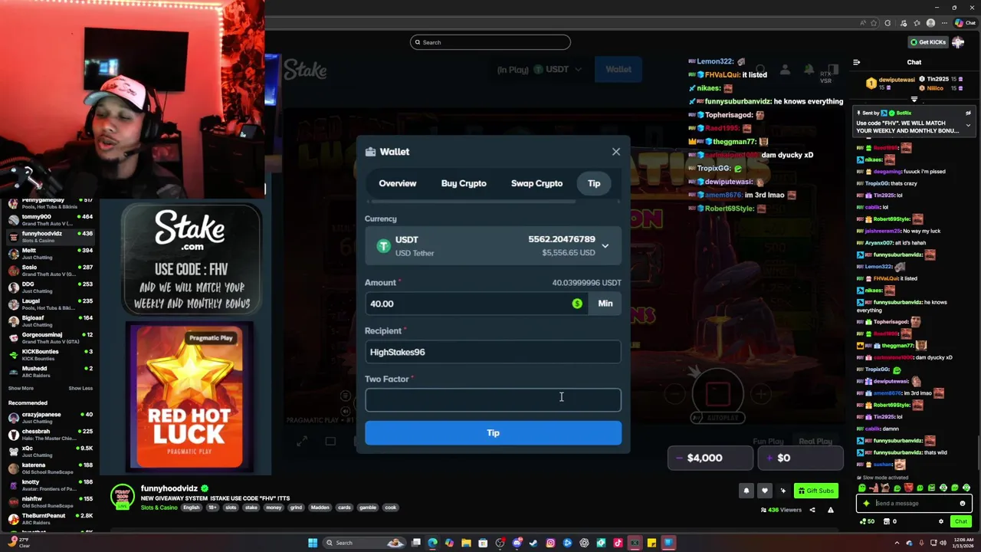The height and width of the screenshot is (552, 981).
Task: Share the stream via share icon
Action: pos(812,510)
